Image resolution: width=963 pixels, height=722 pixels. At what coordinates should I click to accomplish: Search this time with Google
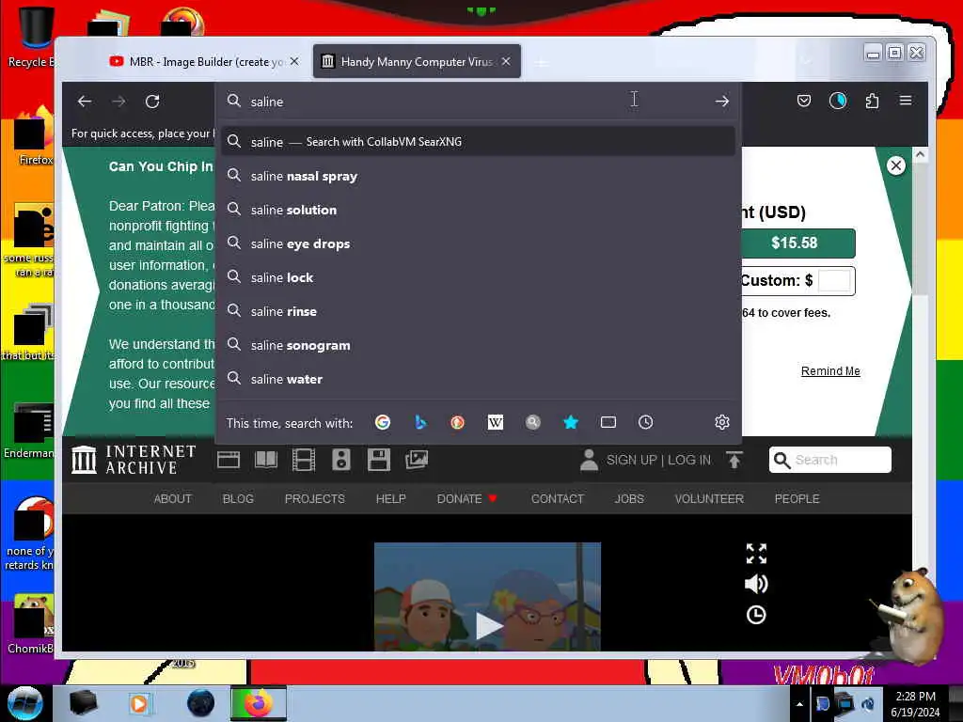click(x=383, y=422)
